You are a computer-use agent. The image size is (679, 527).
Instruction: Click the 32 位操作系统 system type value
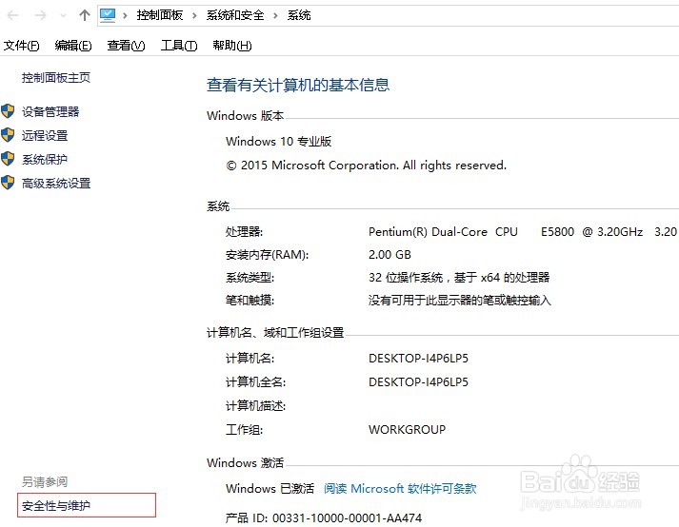coord(459,278)
